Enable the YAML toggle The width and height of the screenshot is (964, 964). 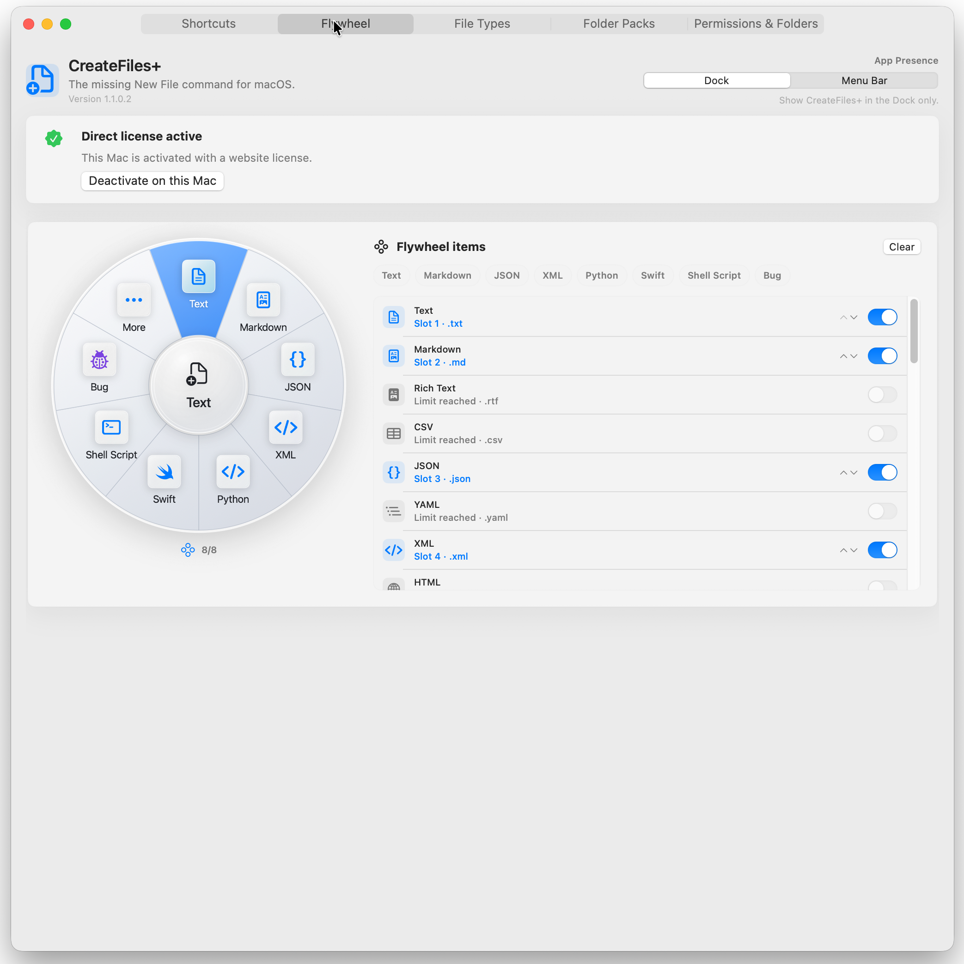click(x=882, y=511)
